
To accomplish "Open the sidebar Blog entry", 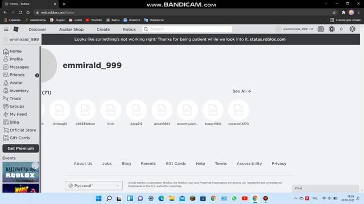I will 11,122.
